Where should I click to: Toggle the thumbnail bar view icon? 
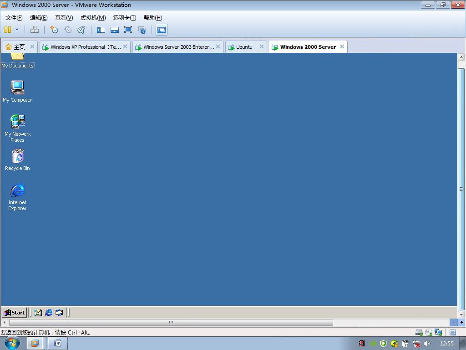[114, 30]
